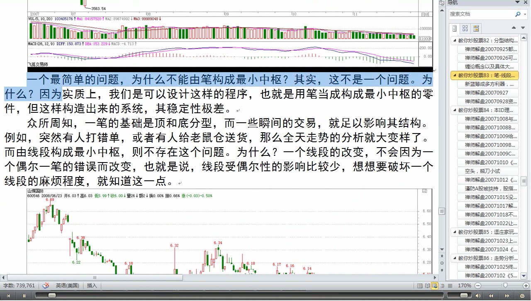Click the document vertical scrollbar thumb
Viewport: 531px width, 301px height.
coord(441,211)
